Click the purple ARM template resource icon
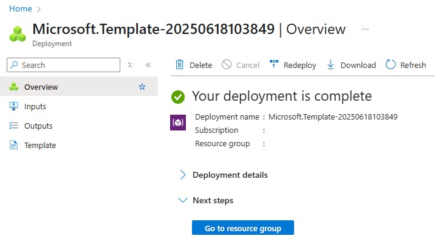 click(x=178, y=123)
